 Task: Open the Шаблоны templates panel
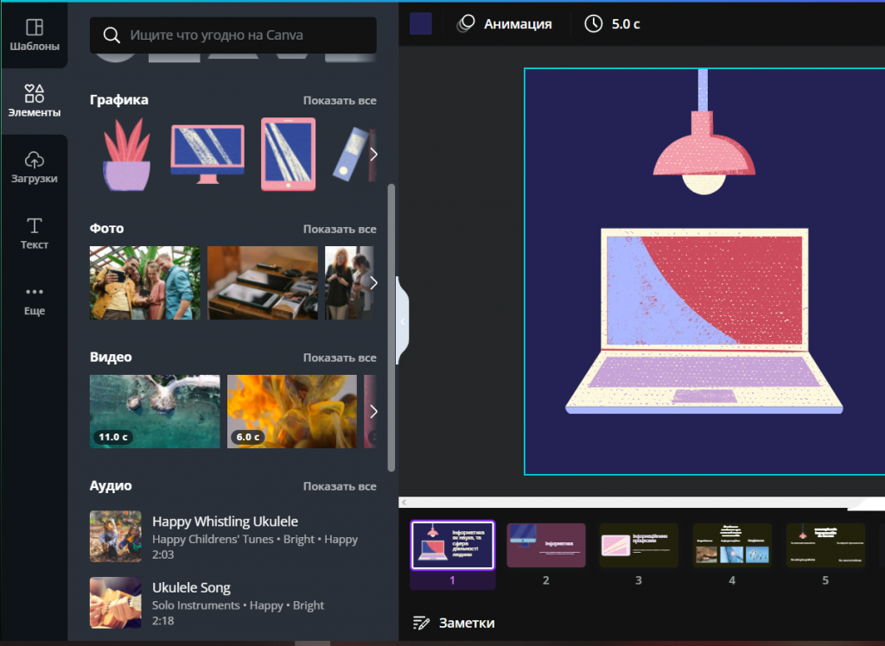click(34, 35)
